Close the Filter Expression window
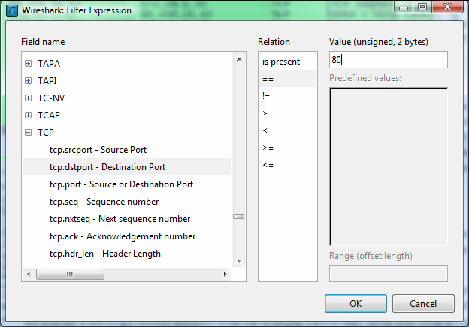This screenshot has width=469, height=327. click(447, 7)
